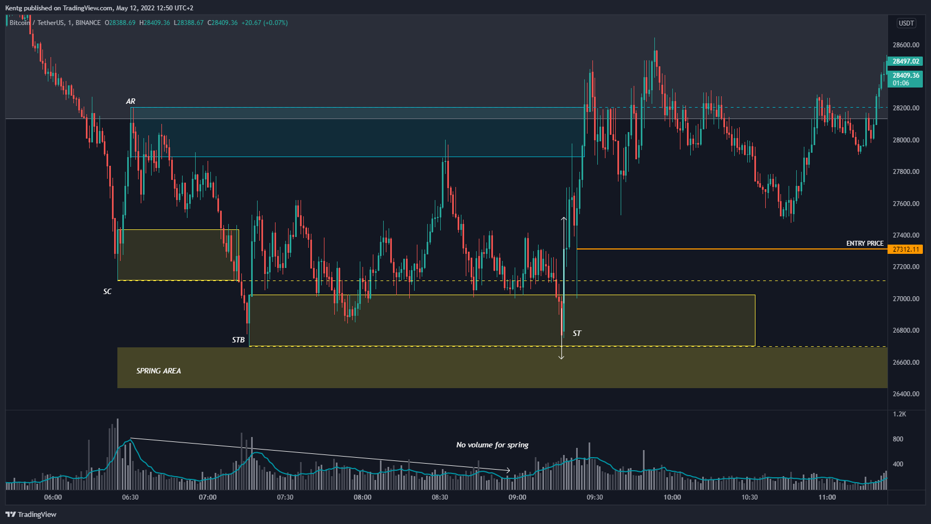The width and height of the screenshot is (931, 524).
Task: Click the ST annotation label
Action: point(577,333)
